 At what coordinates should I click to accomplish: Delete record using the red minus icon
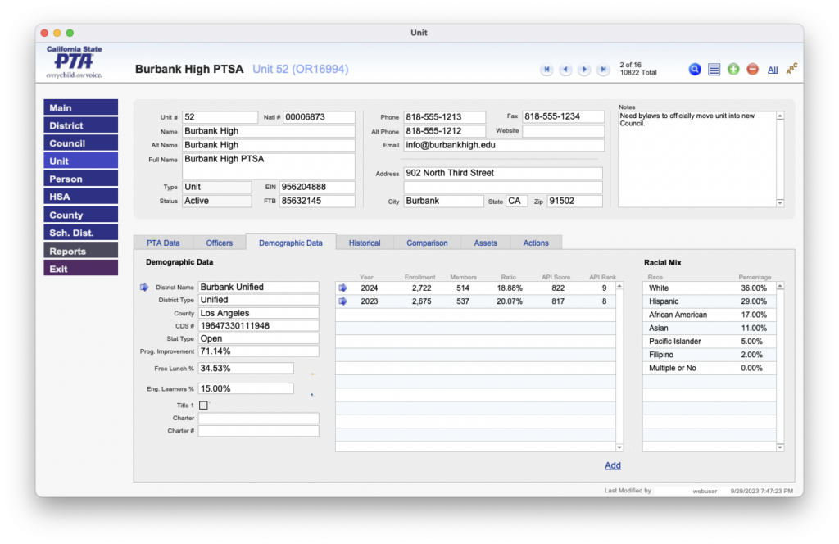click(752, 70)
